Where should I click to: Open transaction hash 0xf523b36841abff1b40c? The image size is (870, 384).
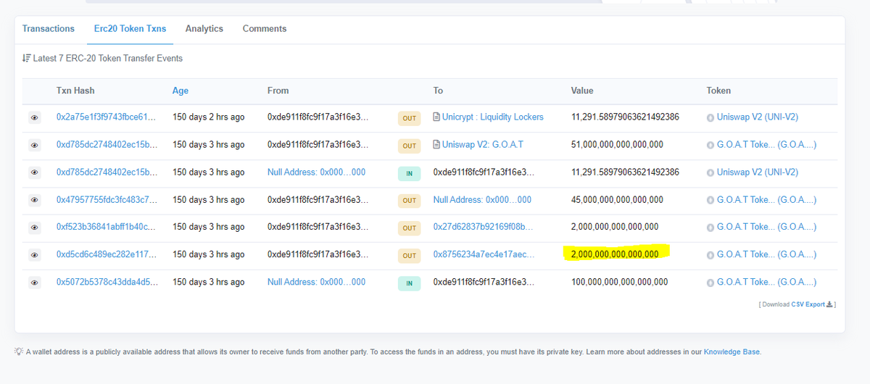[x=106, y=227]
